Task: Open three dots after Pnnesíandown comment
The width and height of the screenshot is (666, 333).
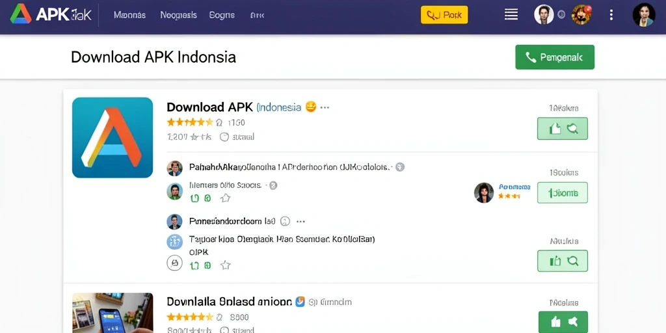Action: (300, 221)
